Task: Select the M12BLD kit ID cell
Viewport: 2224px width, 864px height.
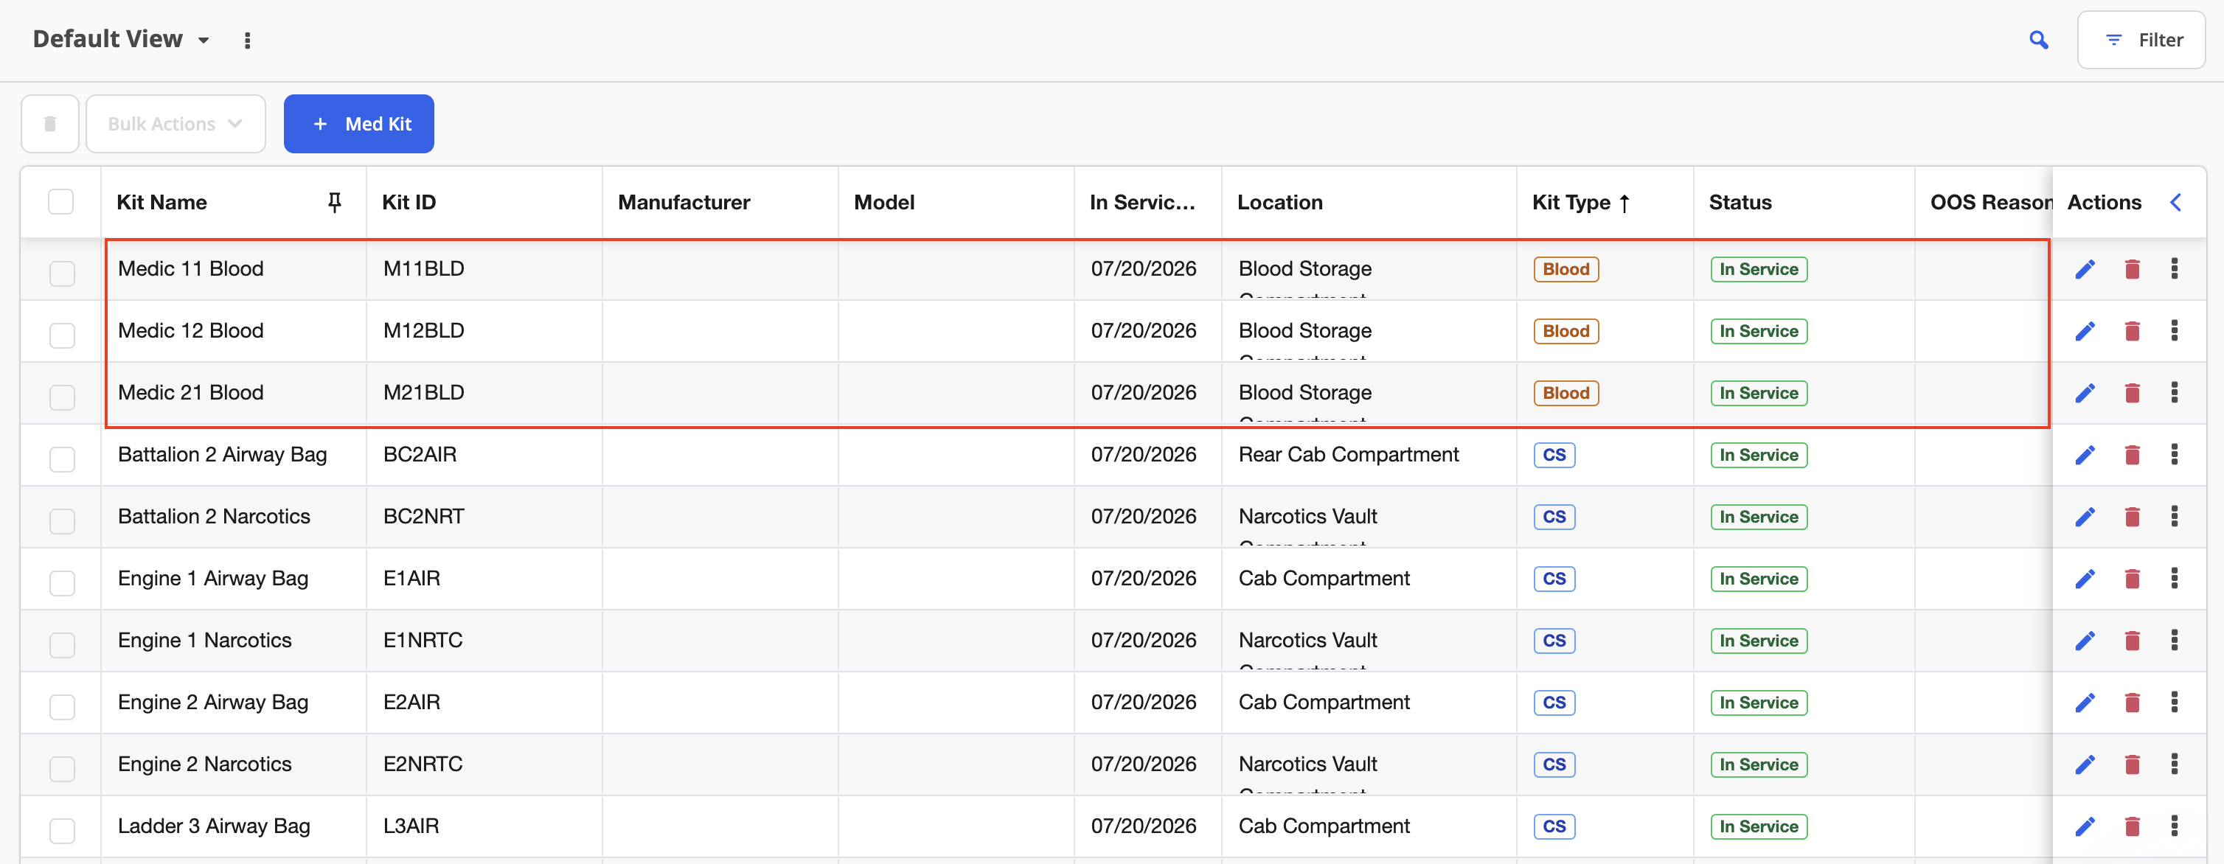Action: pyautogui.click(x=423, y=330)
